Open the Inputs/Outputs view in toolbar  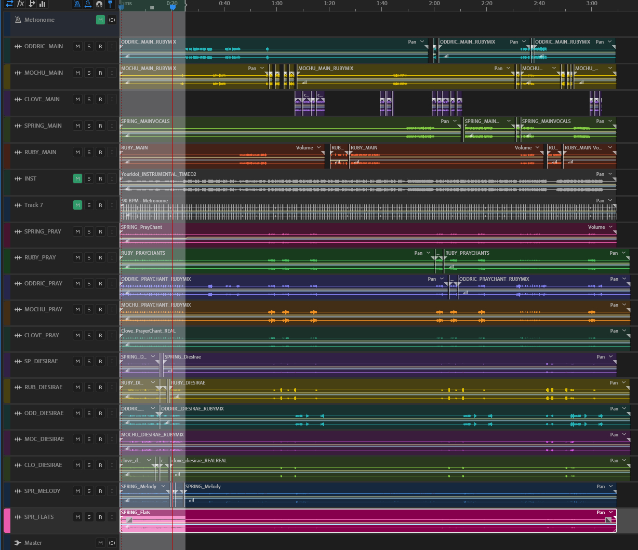click(x=9, y=4)
